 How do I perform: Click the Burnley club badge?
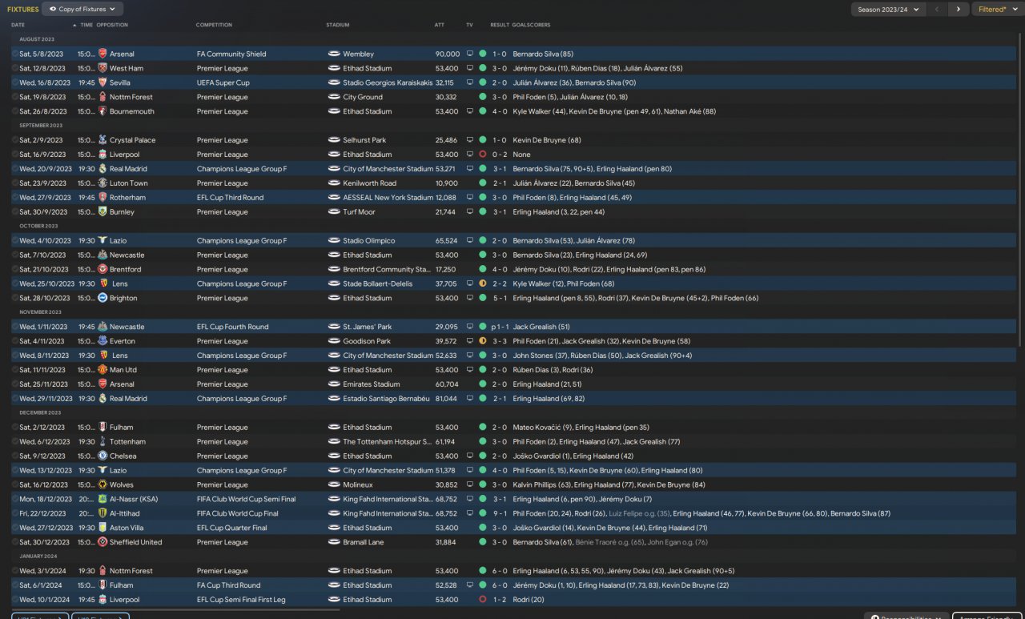[102, 212]
